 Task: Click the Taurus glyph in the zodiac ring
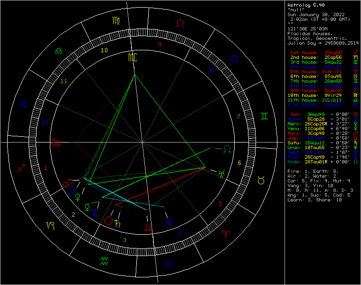coord(261,180)
